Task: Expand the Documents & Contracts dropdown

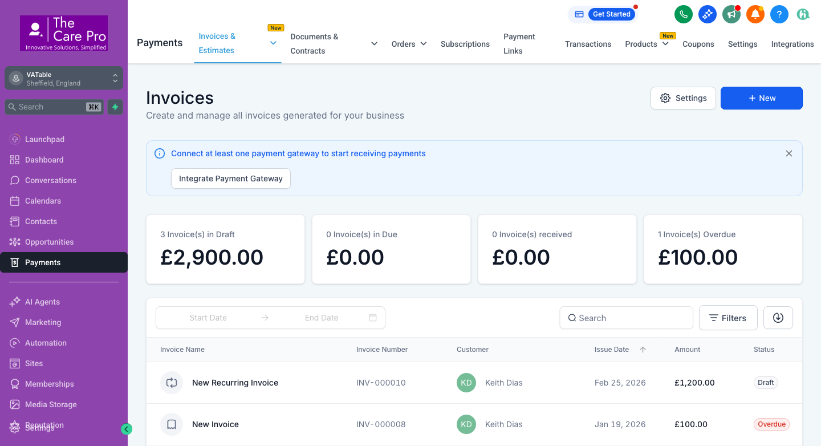Action: [374, 43]
